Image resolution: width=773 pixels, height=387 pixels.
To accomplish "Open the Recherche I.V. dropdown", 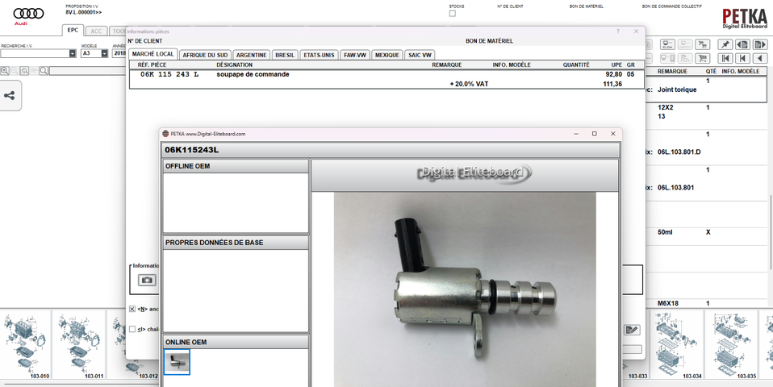I will click(72, 54).
